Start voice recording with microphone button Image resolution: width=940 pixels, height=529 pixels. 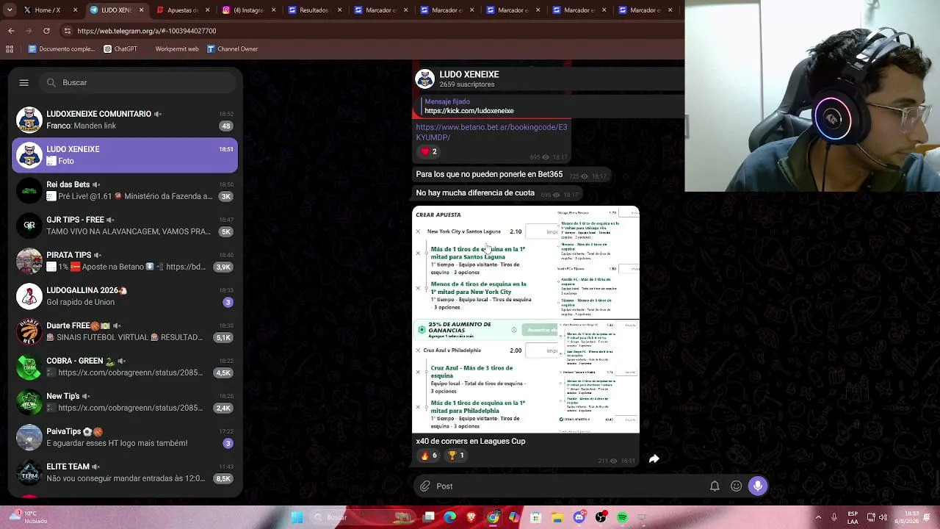pyautogui.click(x=758, y=486)
